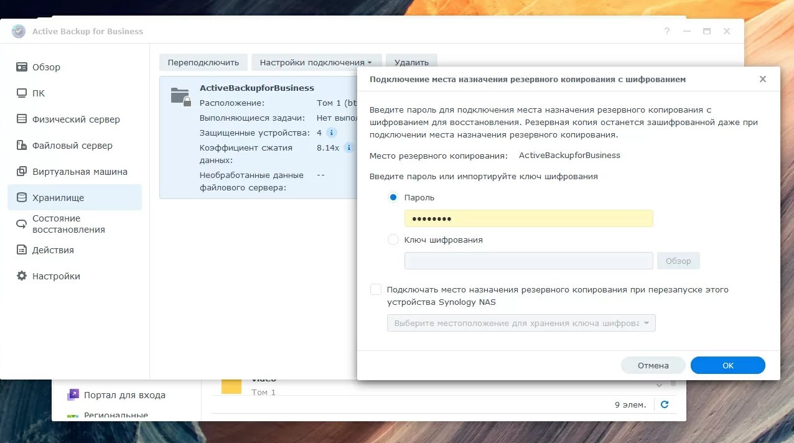Select the Пароль radio button
Viewport: 794px width, 443px height.
(393, 197)
